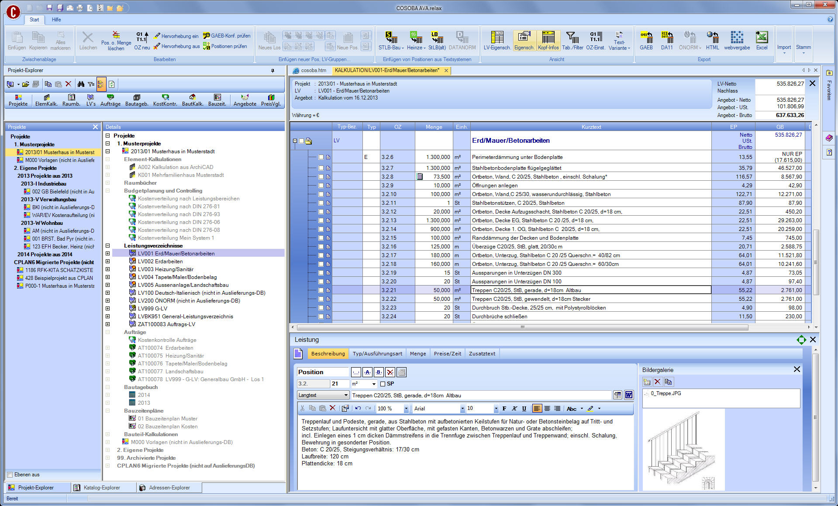Open the PreisVgl. icon in Projekt-Explorer toolbar
Image resolution: width=838 pixels, height=506 pixels.
(x=271, y=100)
